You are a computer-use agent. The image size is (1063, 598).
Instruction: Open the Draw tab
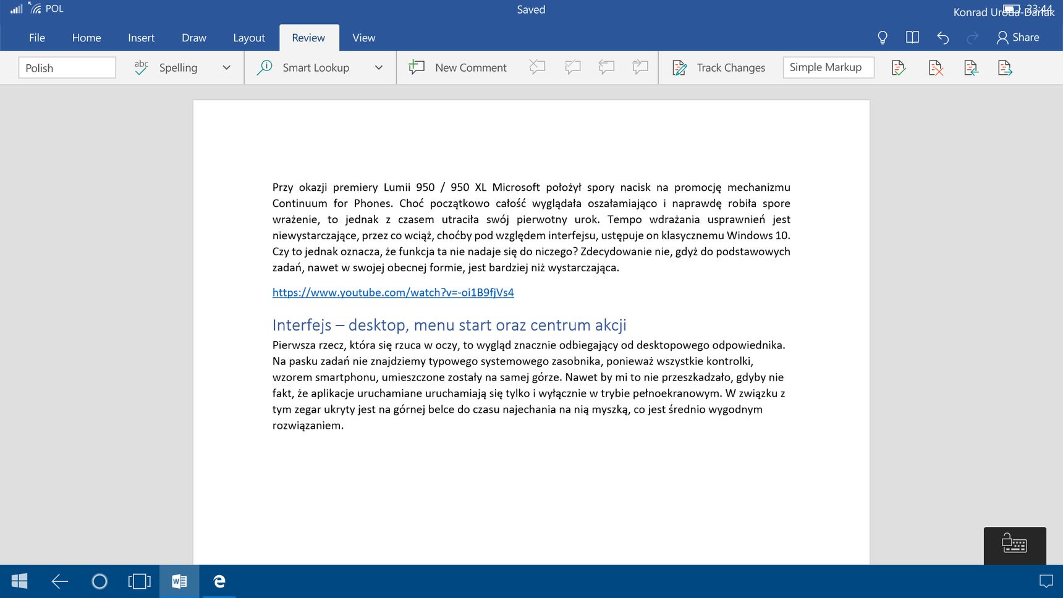(194, 38)
